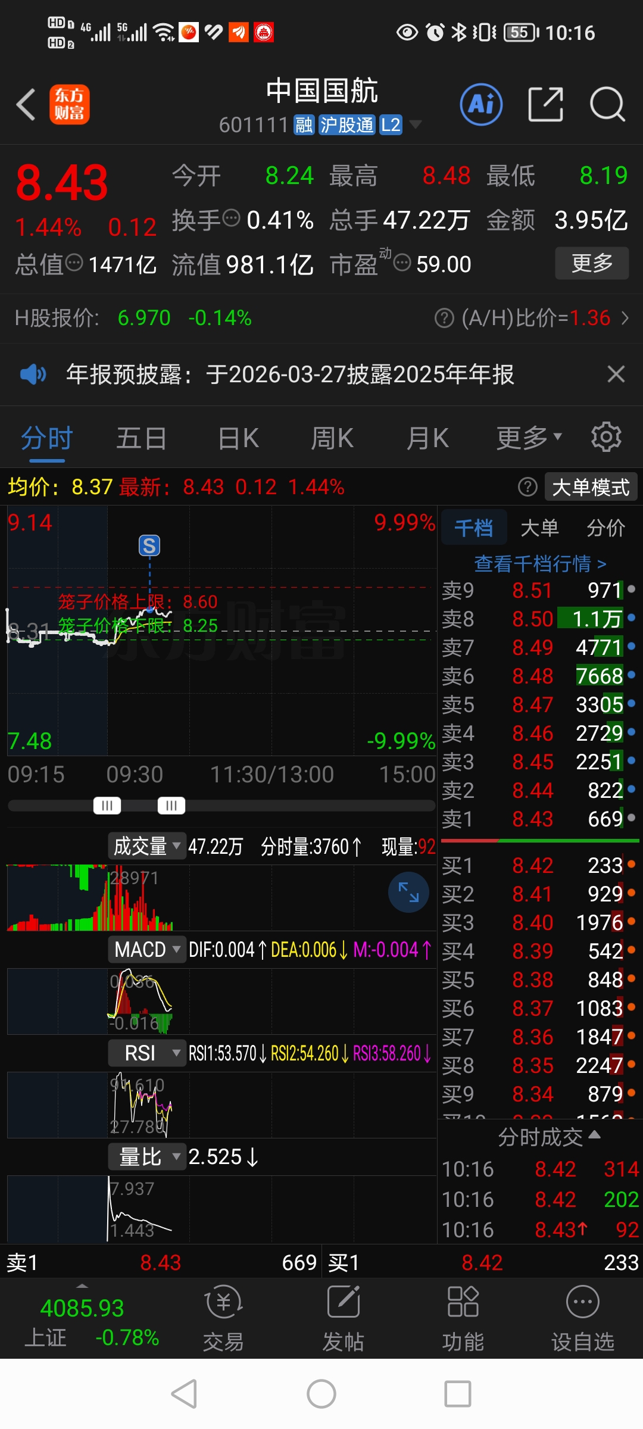Tap info icon next to 总值
The image size is (643, 1429).
click(x=74, y=262)
